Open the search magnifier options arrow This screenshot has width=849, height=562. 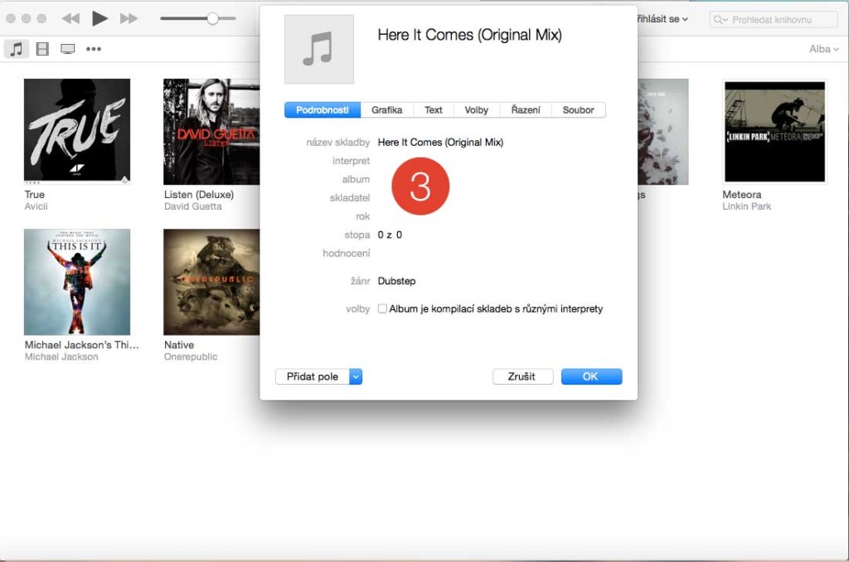pos(720,20)
